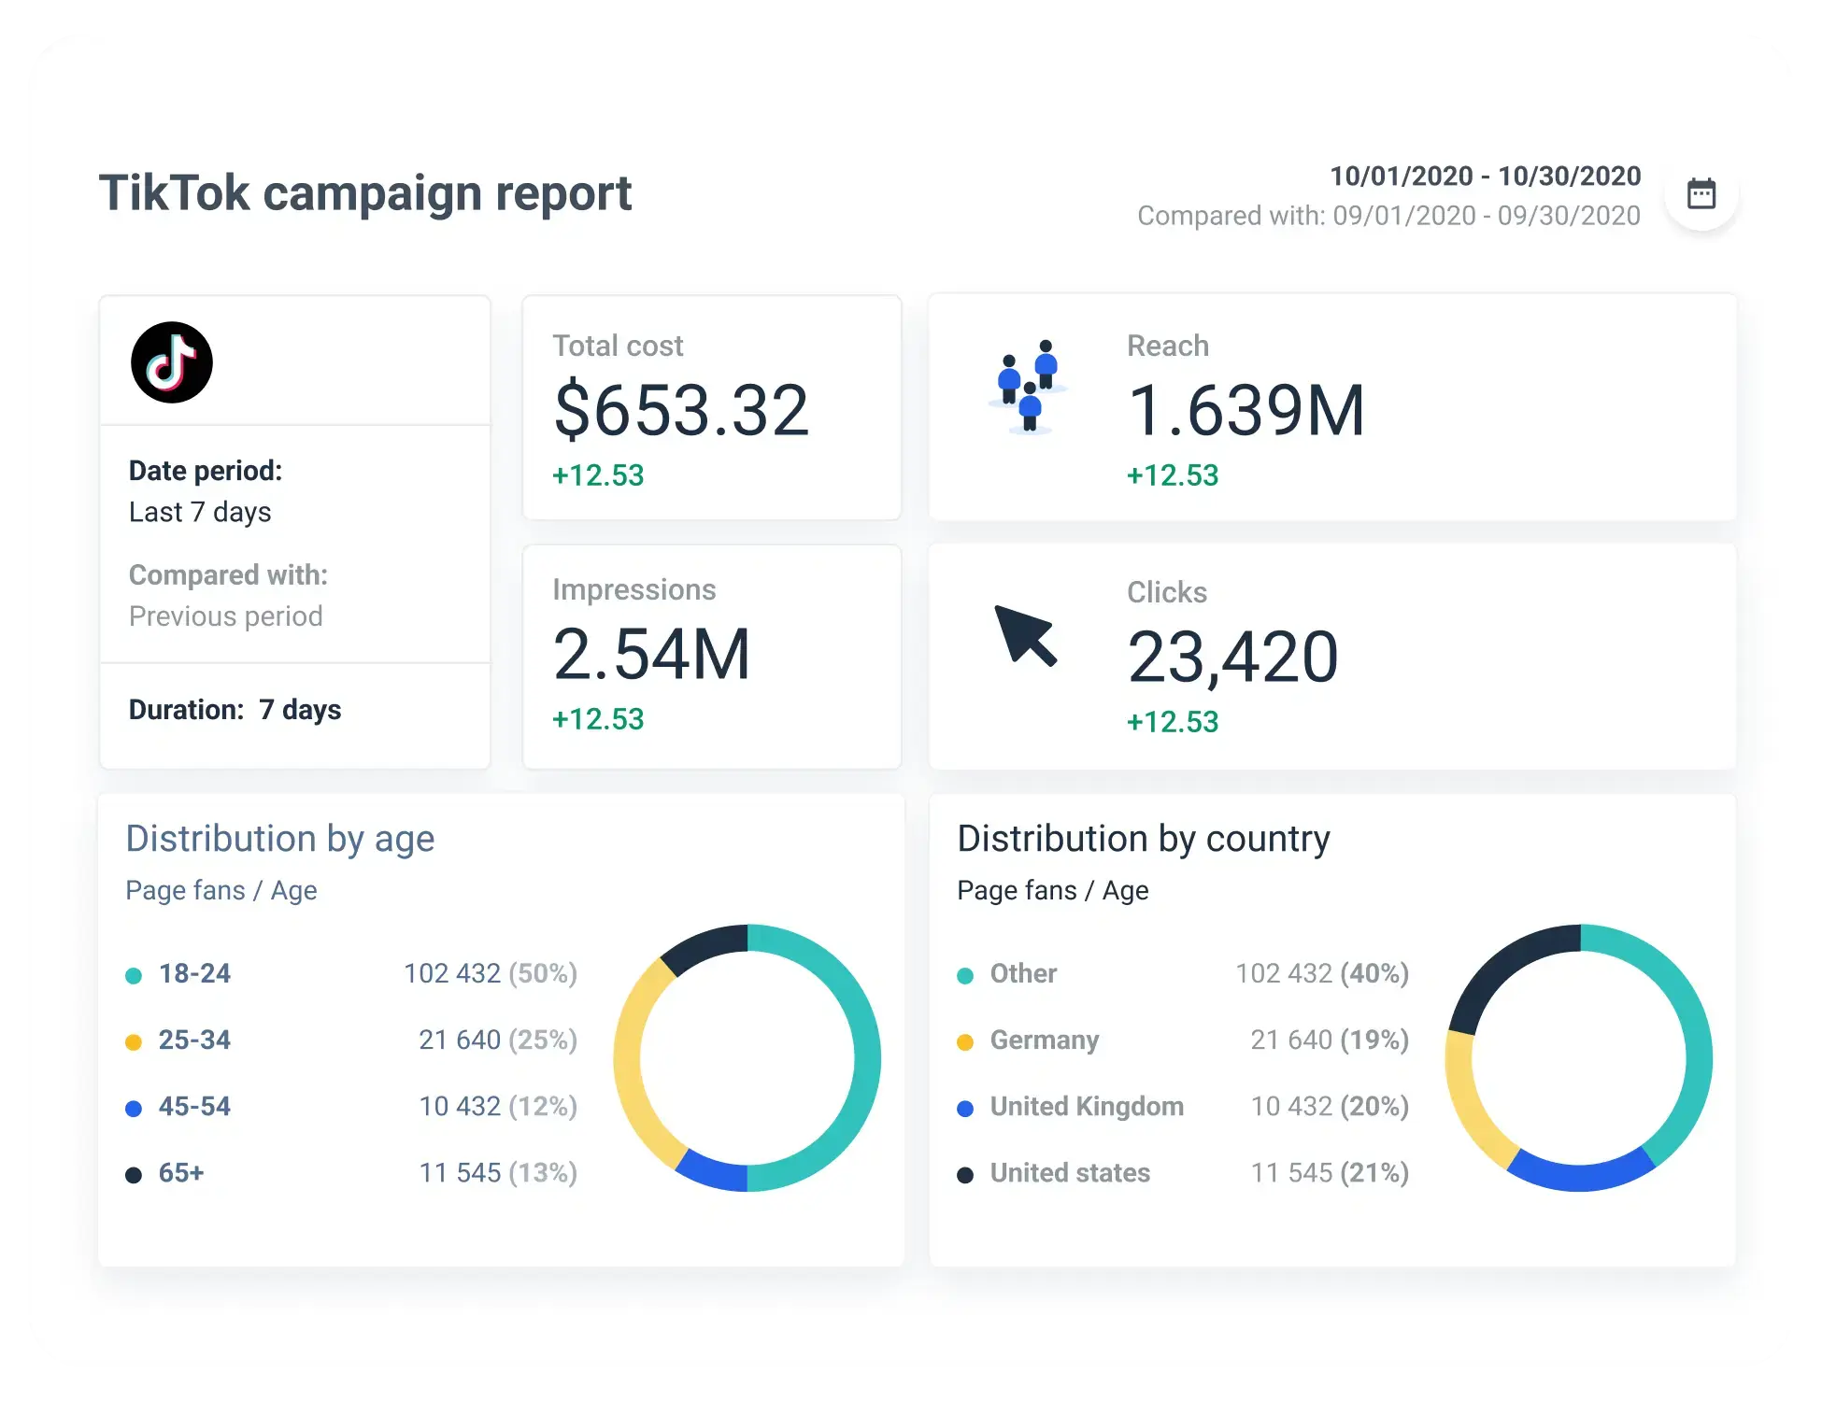Click the Reach people icon

coord(1028,387)
